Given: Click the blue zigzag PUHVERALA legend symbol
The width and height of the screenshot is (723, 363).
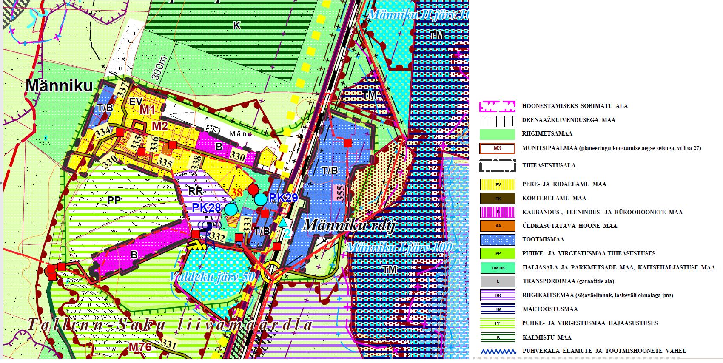Looking at the screenshot, I should click(x=498, y=352).
